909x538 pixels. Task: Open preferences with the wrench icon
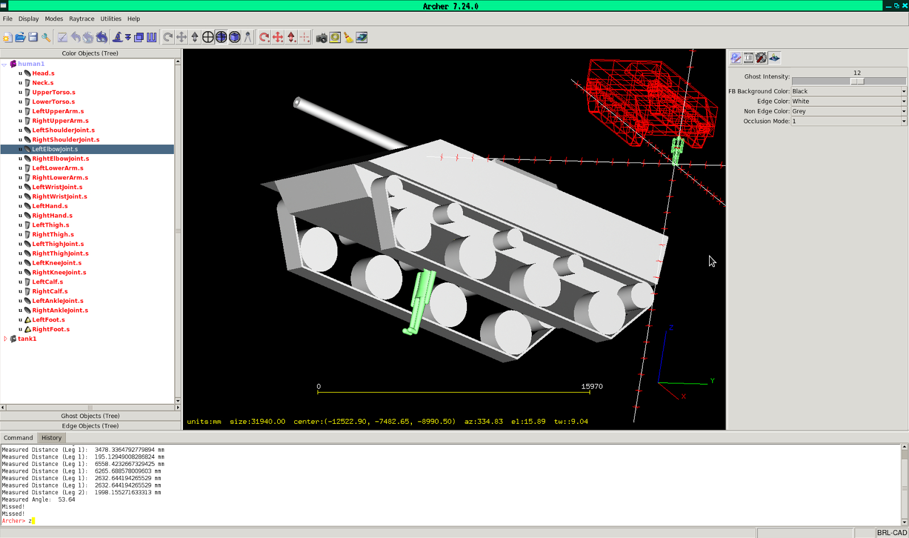pyautogui.click(x=46, y=37)
